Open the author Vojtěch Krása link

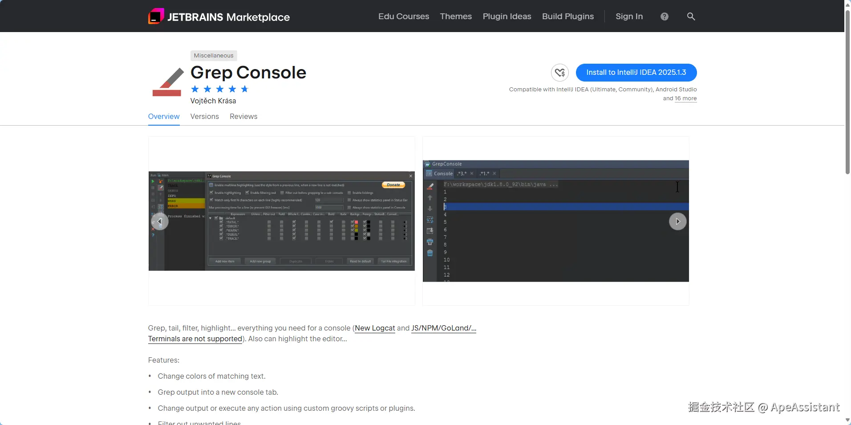pos(213,101)
